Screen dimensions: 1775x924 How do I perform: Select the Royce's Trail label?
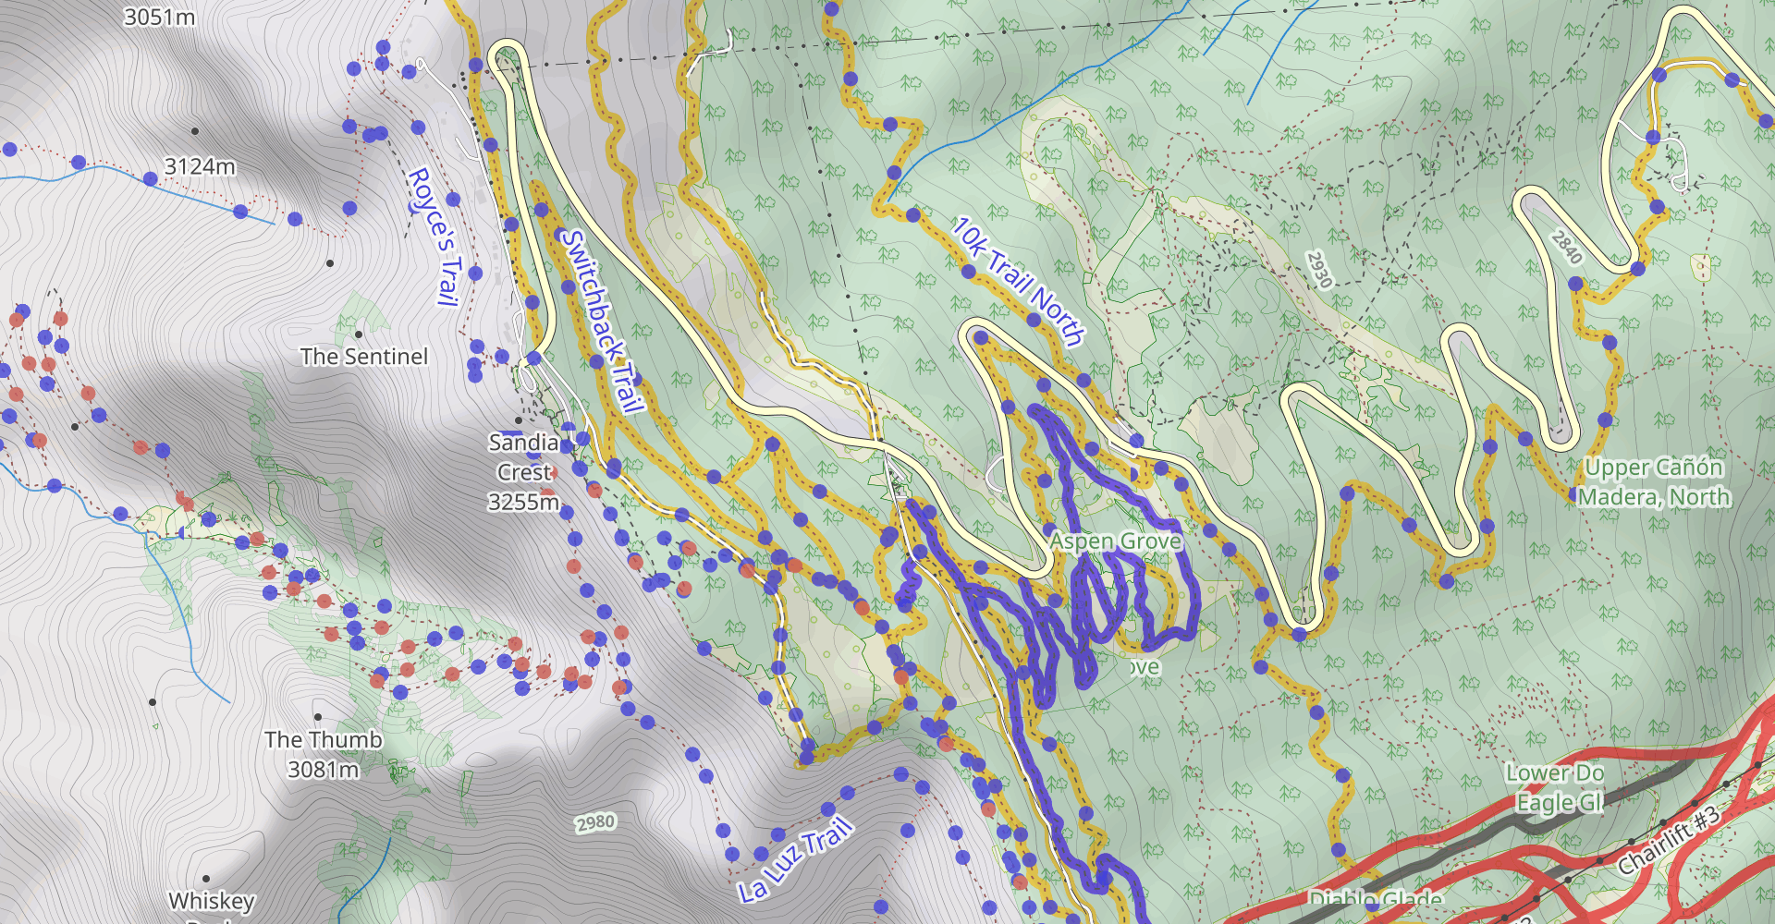tap(435, 237)
